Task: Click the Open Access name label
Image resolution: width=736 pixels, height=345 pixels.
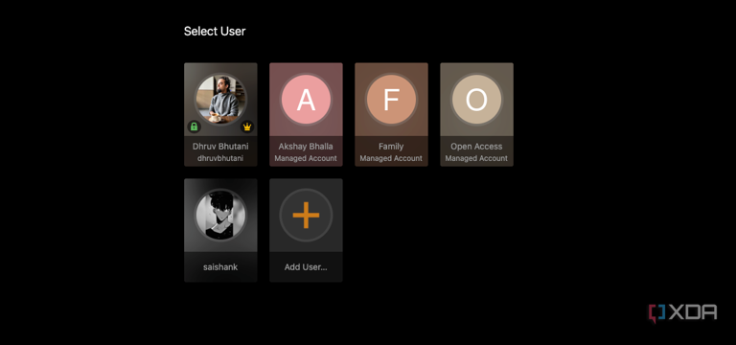Action: 476,146
